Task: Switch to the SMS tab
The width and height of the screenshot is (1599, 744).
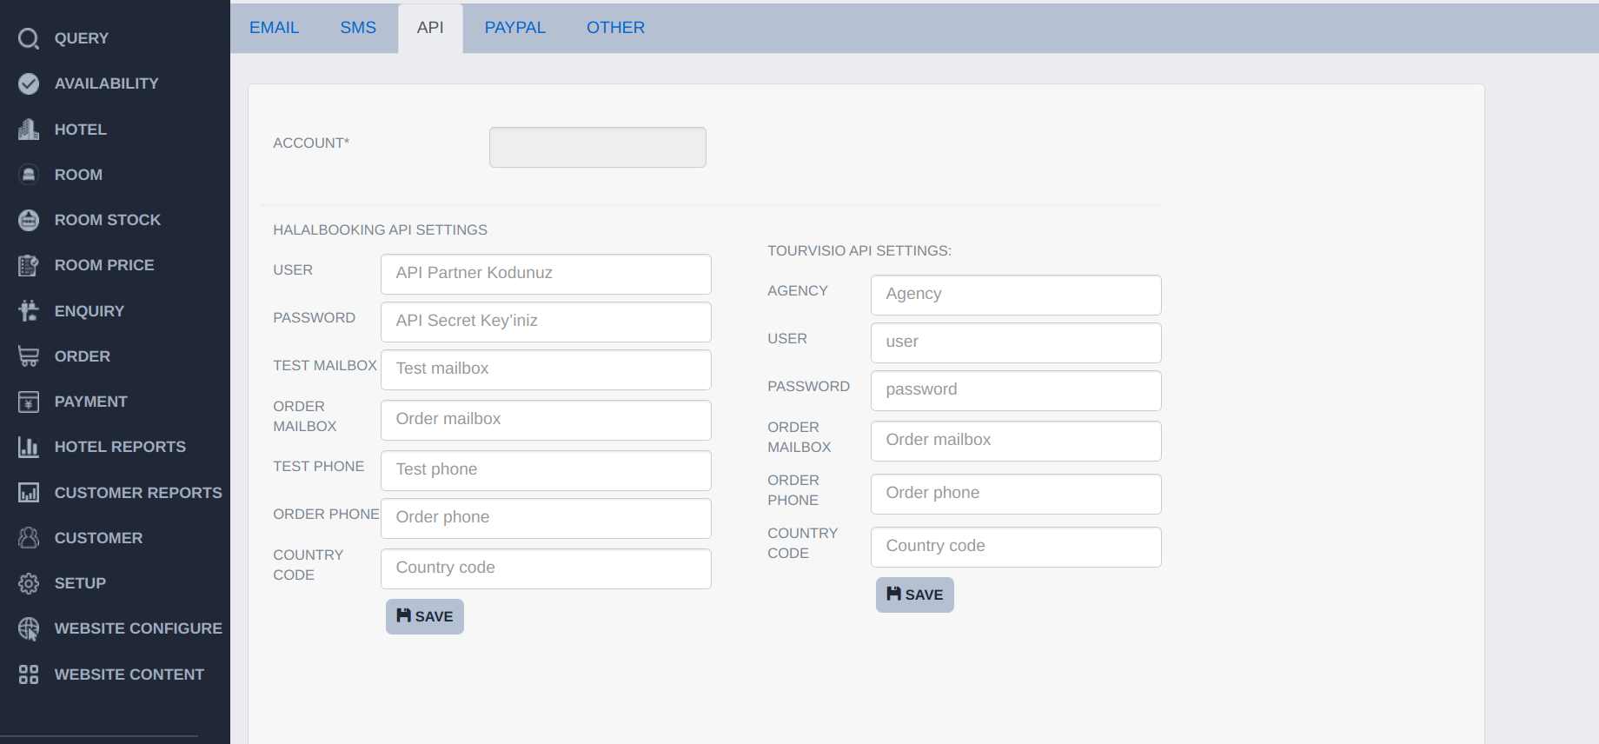Action: [358, 28]
